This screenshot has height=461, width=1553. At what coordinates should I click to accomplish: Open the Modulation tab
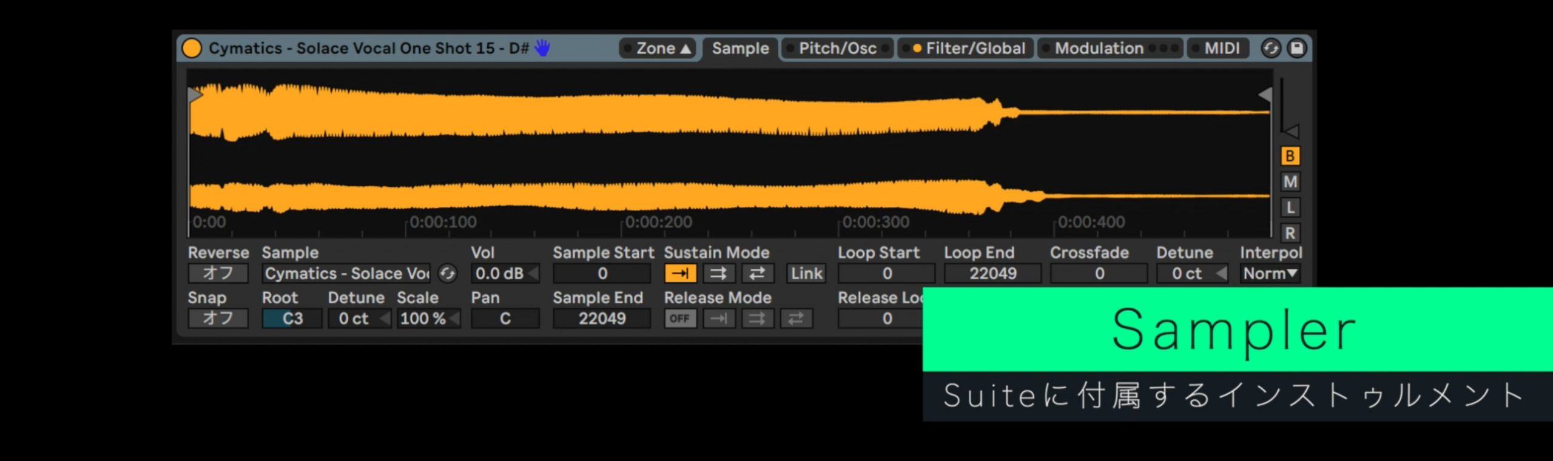pyautogui.click(x=1110, y=48)
